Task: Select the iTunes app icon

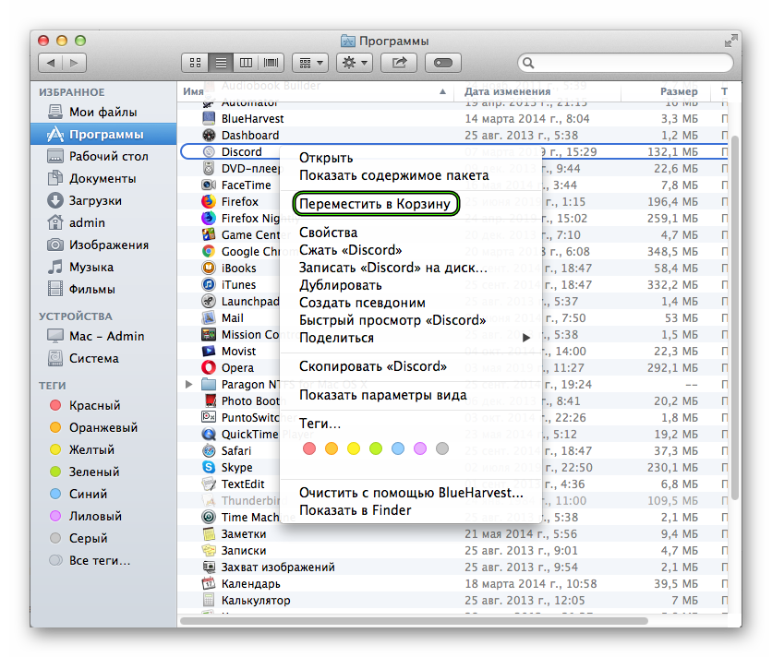Action: pos(209,284)
